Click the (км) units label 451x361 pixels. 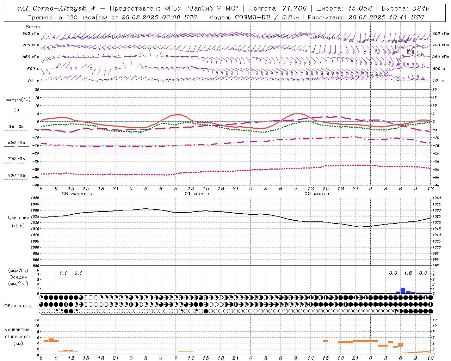[18, 343]
